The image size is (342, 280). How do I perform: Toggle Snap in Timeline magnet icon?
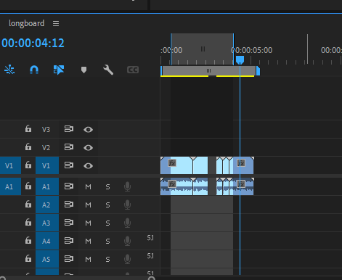(34, 70)
